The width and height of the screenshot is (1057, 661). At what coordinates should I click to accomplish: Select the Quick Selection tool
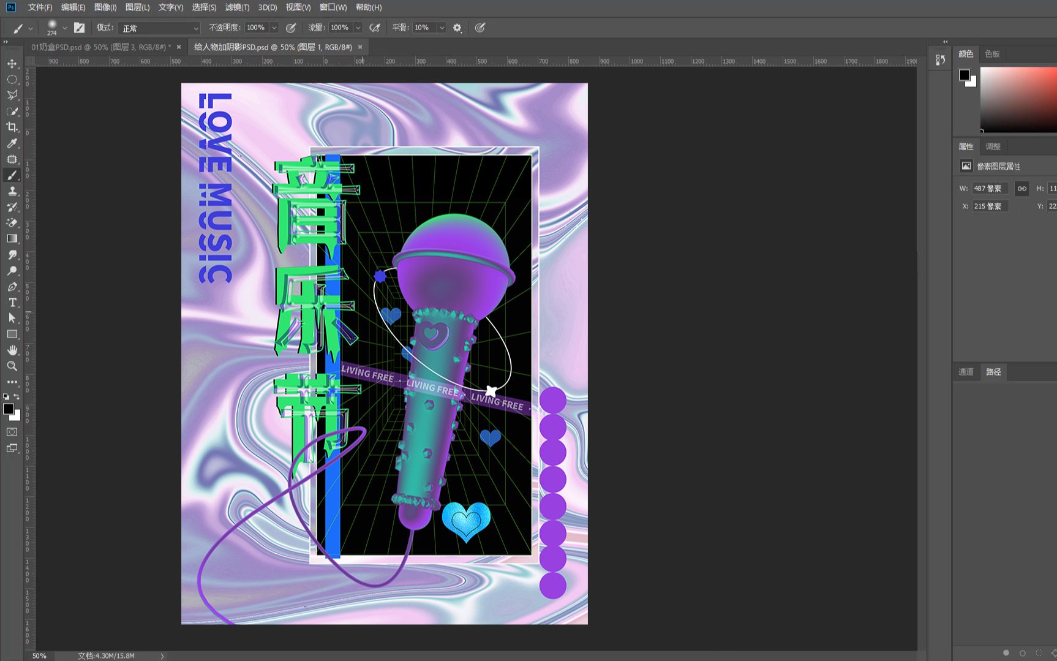click(12, 111)
